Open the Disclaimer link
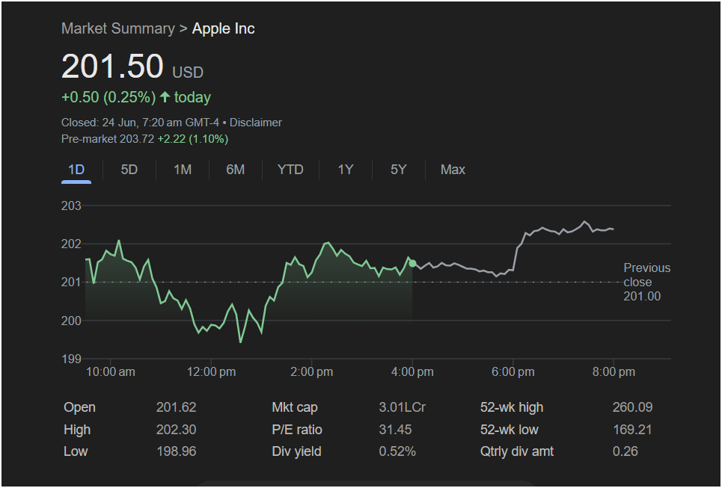The image size is (722, 488). (256, 123)
